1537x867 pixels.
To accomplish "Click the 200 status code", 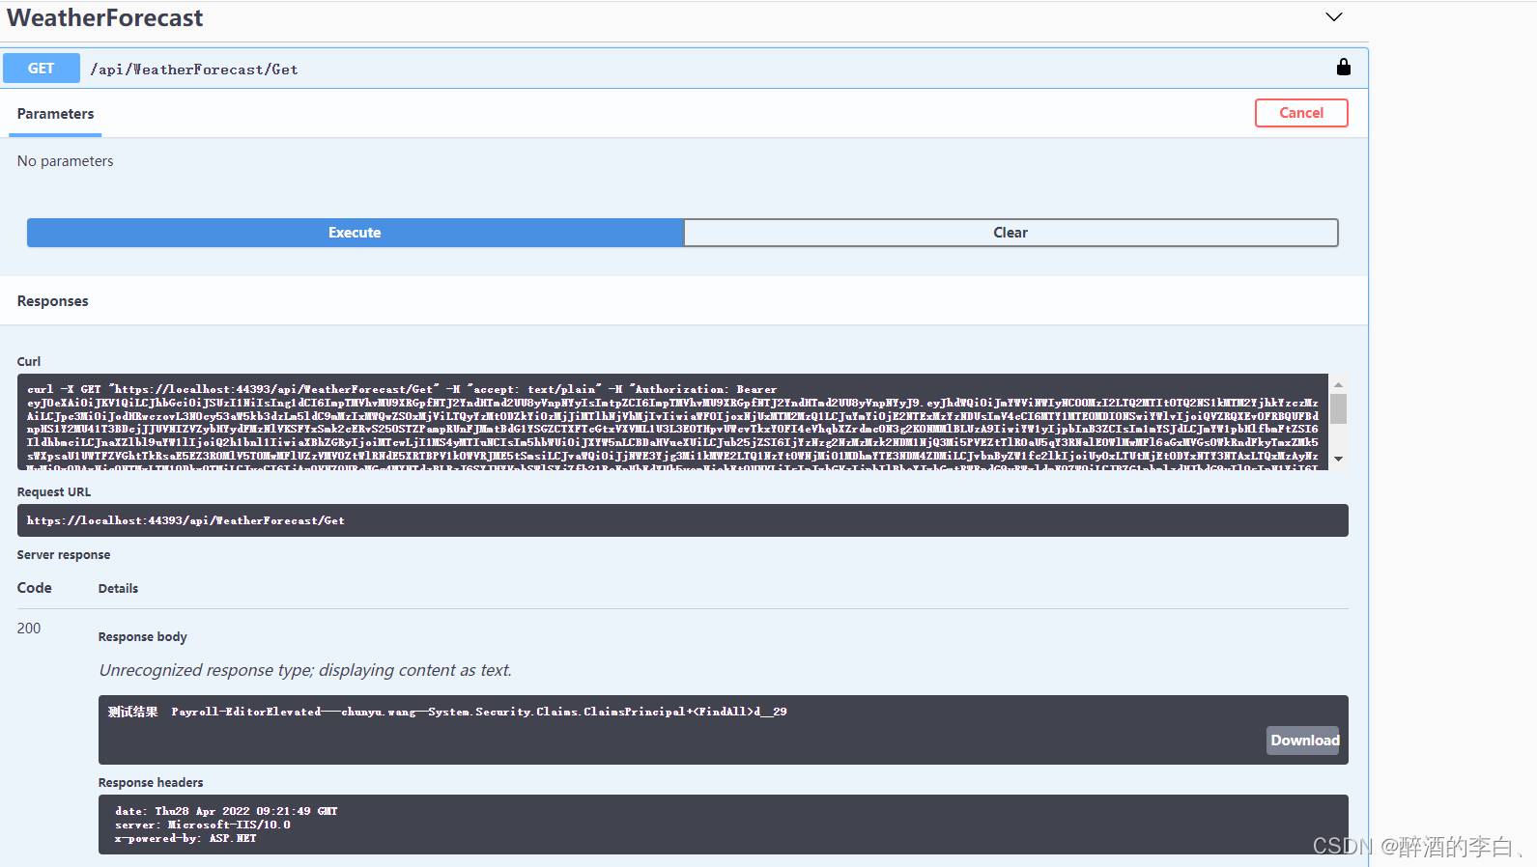I will pos(29,629).
